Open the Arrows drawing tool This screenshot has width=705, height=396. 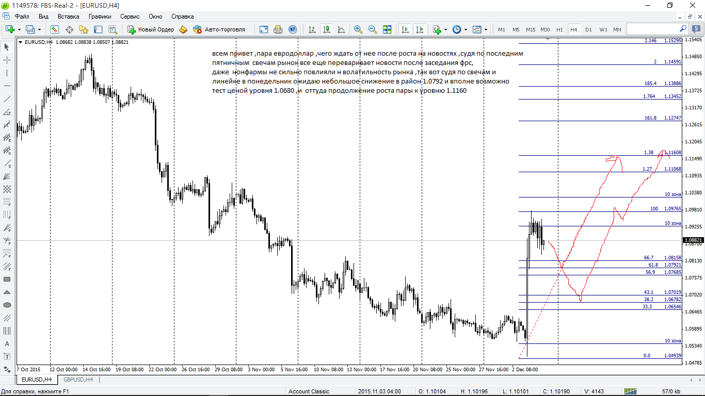(7, 370)
